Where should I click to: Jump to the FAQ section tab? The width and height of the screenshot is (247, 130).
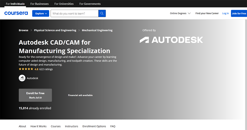[113, 126]
